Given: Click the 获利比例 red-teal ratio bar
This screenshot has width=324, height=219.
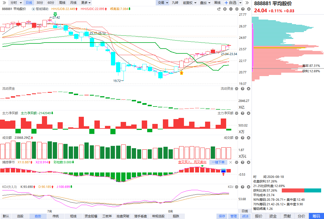Looking at the screenshot, I should coord(301,190).
